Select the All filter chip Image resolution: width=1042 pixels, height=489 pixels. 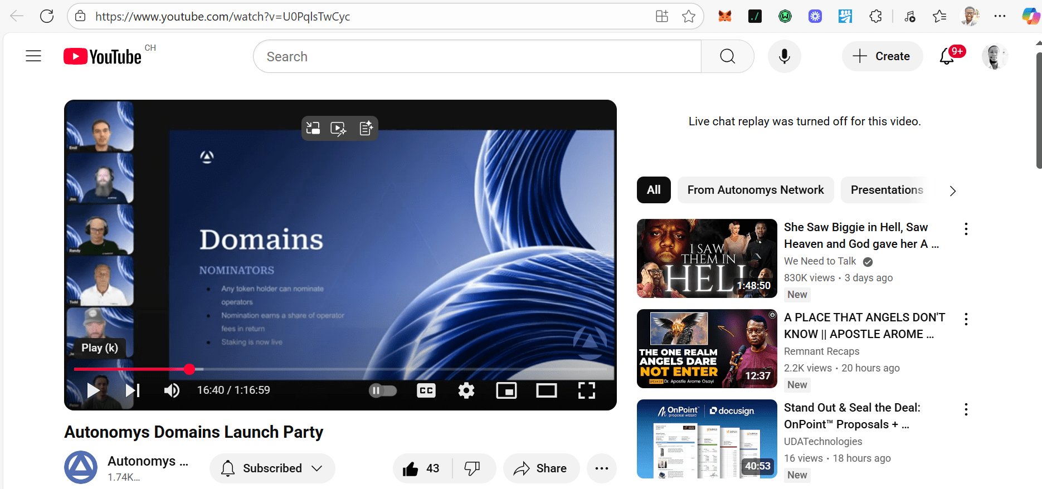click(654, 190)
